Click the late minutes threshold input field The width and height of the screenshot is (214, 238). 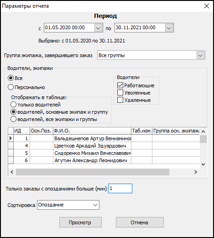point(120,189)
